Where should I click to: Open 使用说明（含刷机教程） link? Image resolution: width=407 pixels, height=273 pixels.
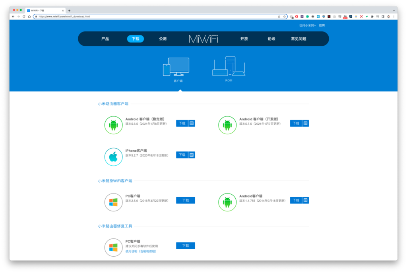tap(141, 251)
